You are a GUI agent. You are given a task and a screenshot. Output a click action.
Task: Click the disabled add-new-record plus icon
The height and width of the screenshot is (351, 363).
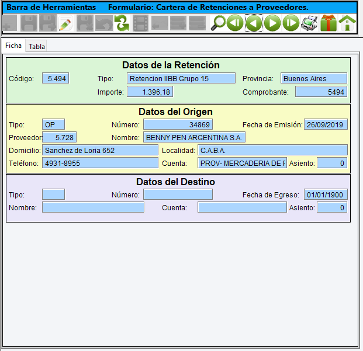10,23
